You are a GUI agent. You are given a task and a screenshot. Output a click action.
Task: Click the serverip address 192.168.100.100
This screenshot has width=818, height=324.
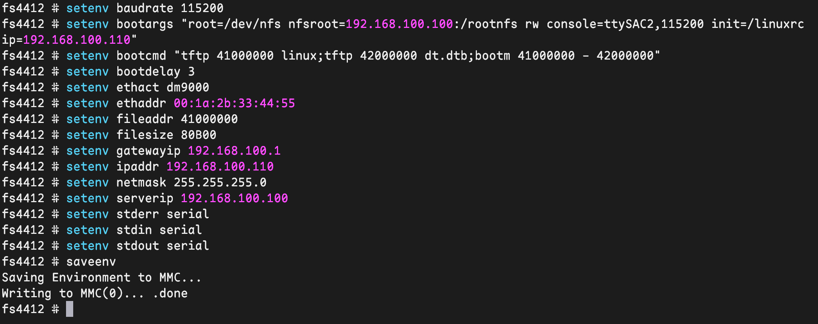[234, 198]
